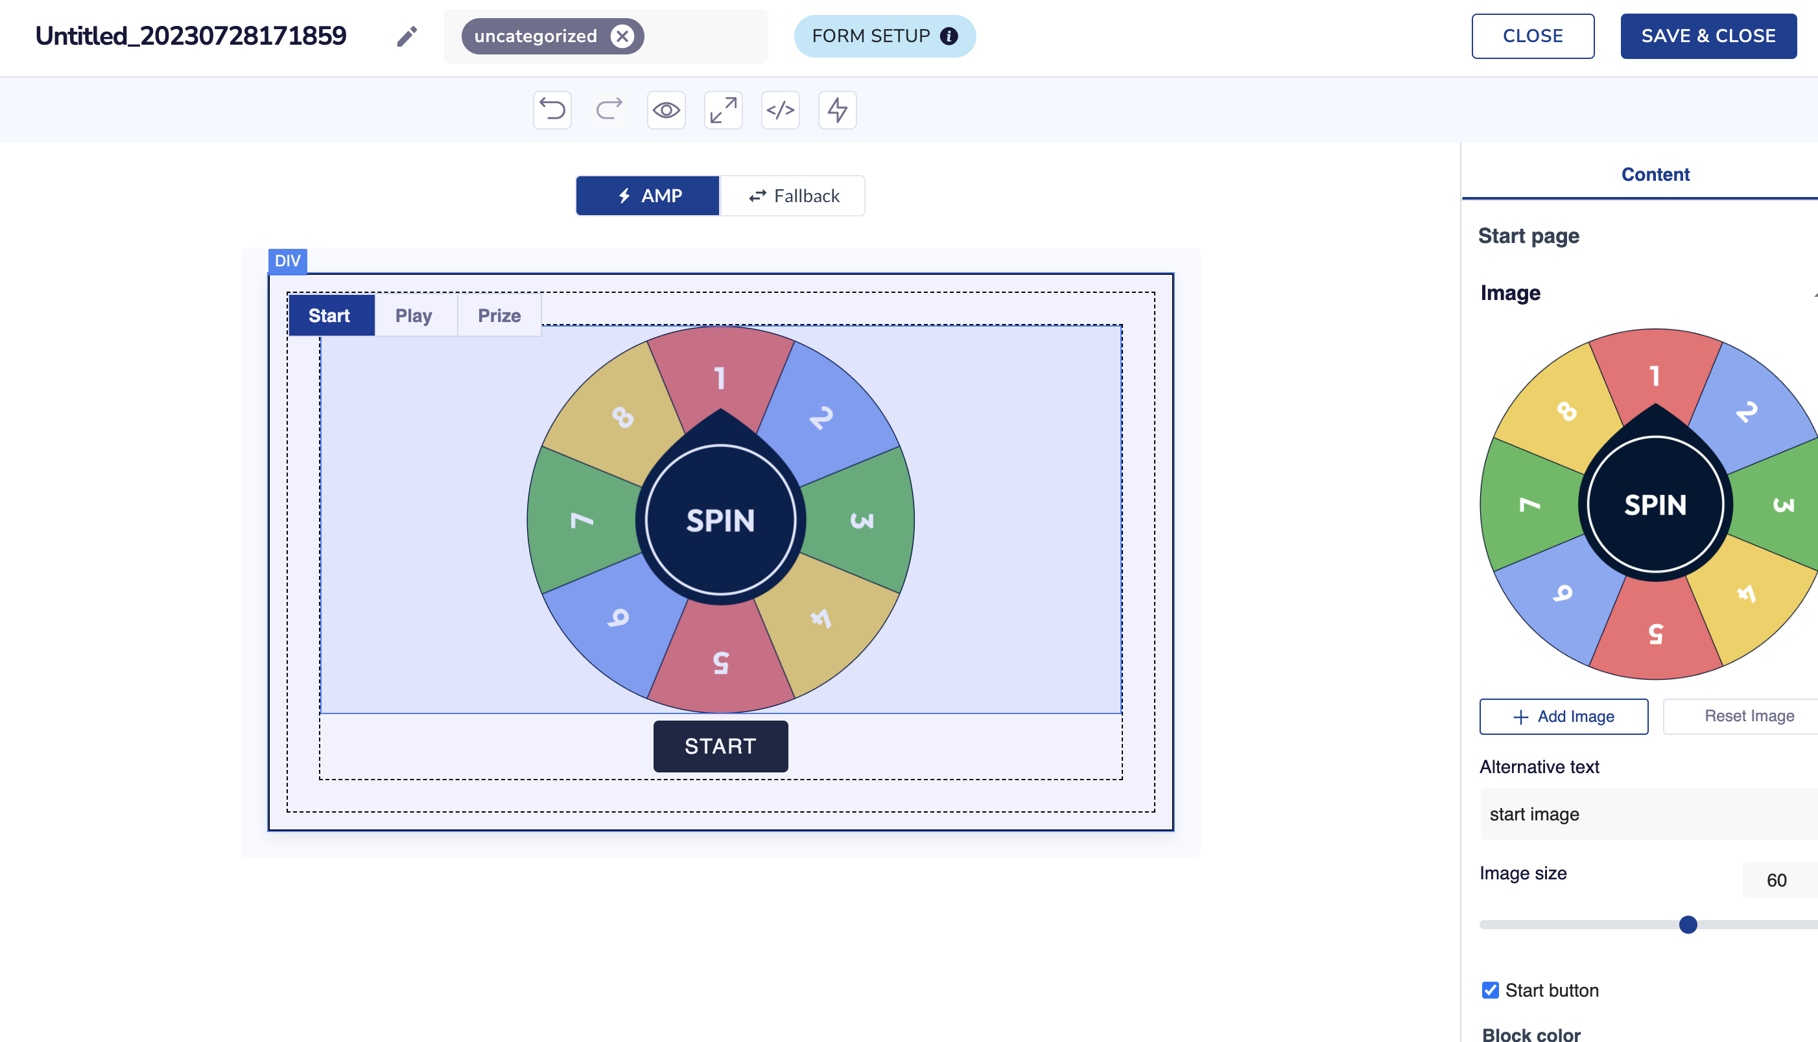Open the code view icon

click(780, 110)
